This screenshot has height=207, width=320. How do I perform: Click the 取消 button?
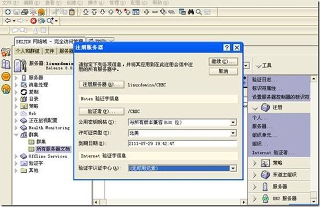[223, 71]
